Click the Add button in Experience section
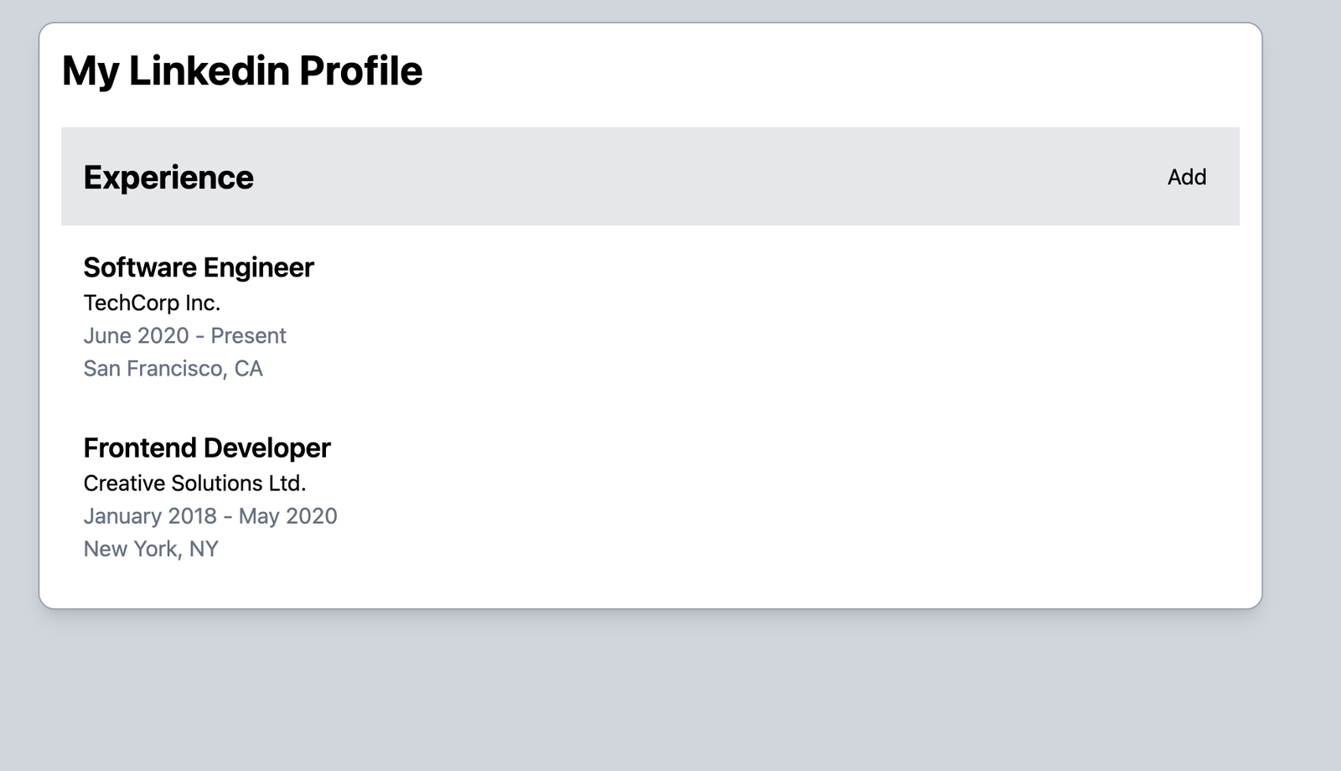 coord(1185,177)
